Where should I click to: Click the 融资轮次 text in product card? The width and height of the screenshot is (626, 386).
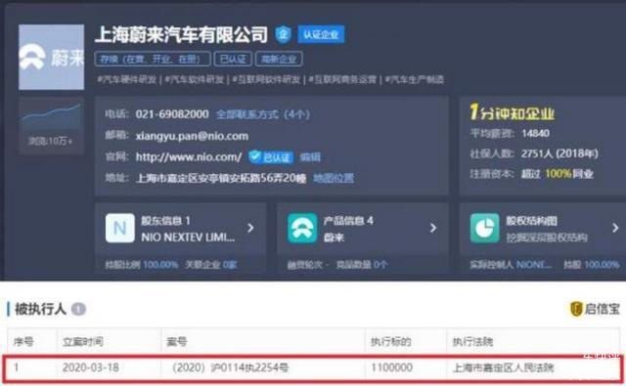pos(304,265)
